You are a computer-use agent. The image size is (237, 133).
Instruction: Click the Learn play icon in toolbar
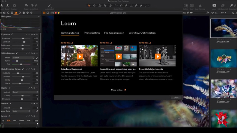click(214, 5)
